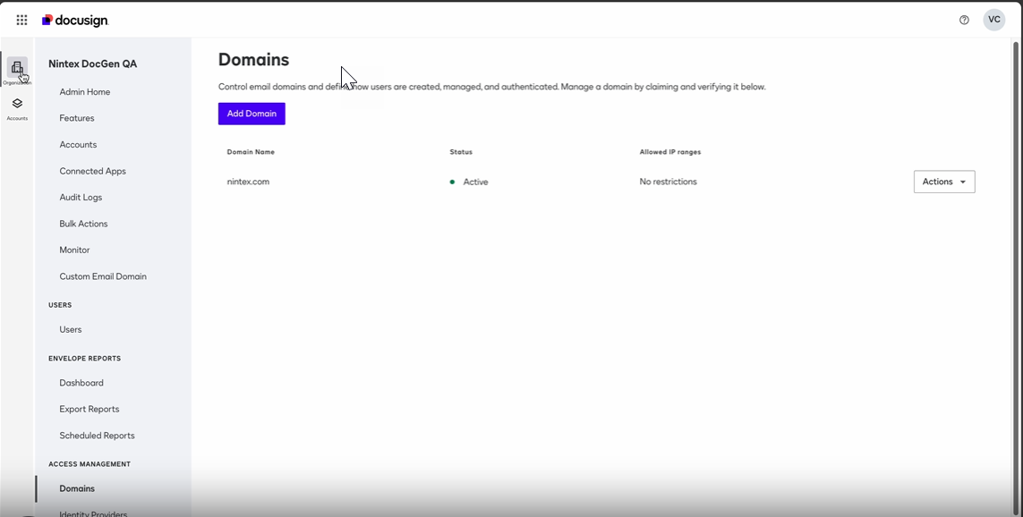This screenshot has height=517, width=1023.
Task: Go to Features in the sidebar
Action: point(77,118)
